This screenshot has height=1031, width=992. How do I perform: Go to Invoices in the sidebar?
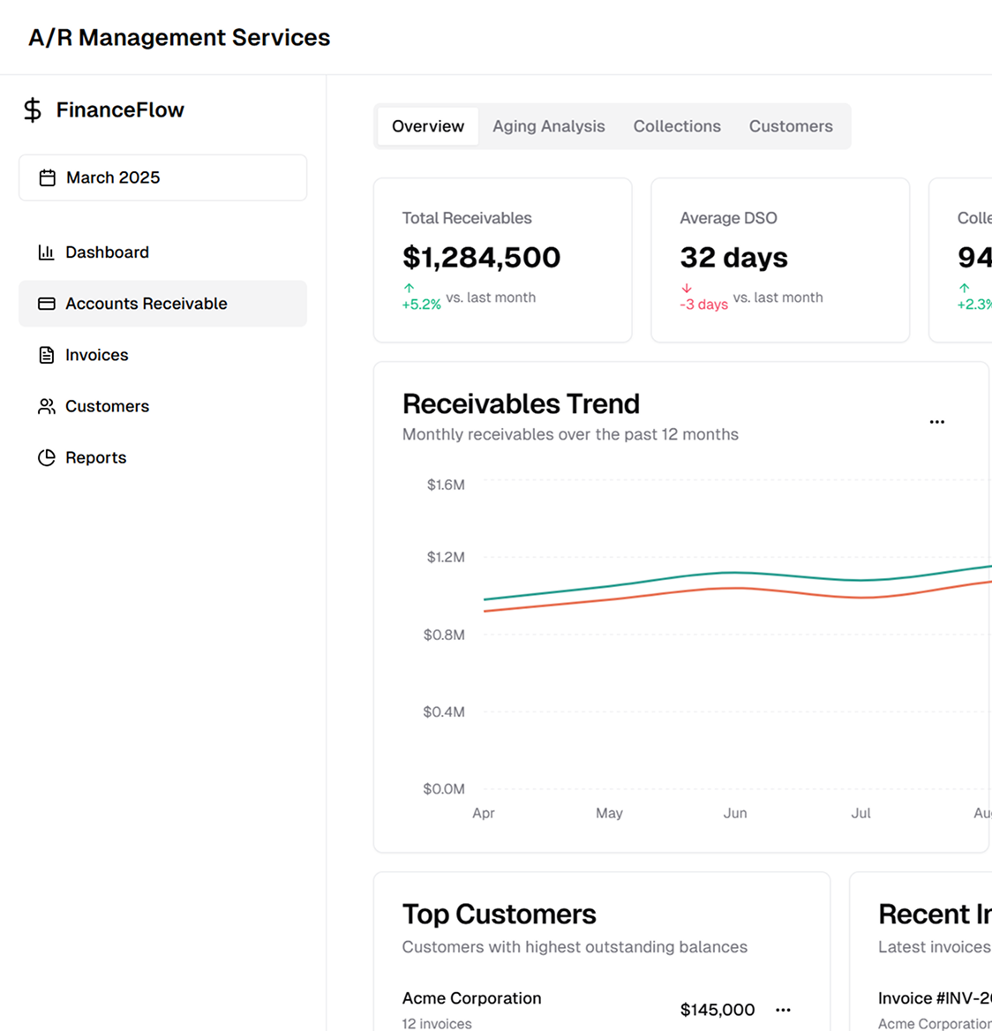96,355
